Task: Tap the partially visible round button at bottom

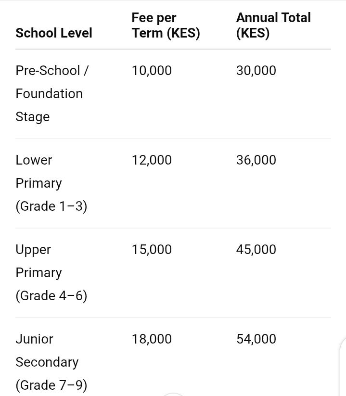Action: point(172,394)
